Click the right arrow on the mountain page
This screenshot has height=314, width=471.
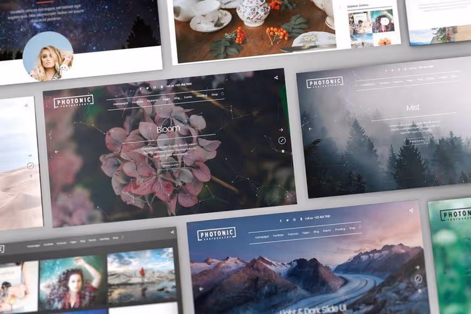coord(417,267)
